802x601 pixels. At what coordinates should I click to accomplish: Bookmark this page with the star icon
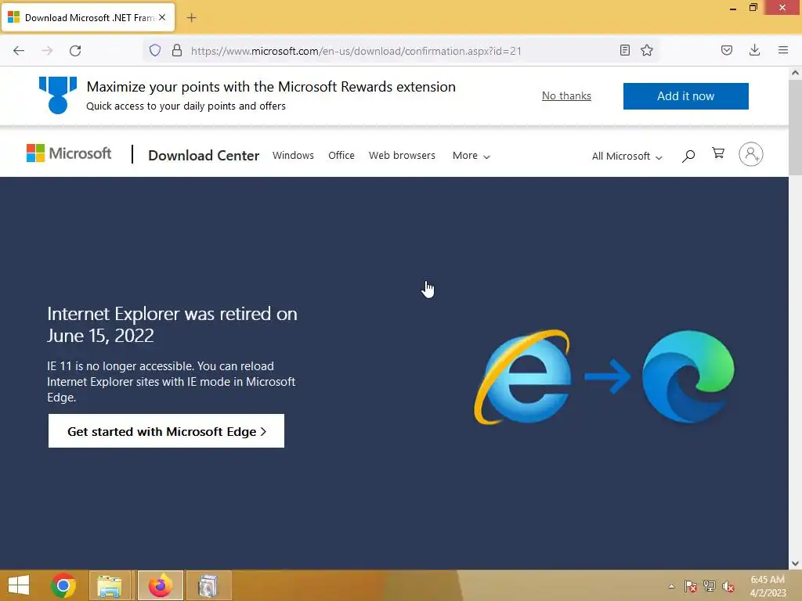[x=646, y=50]
